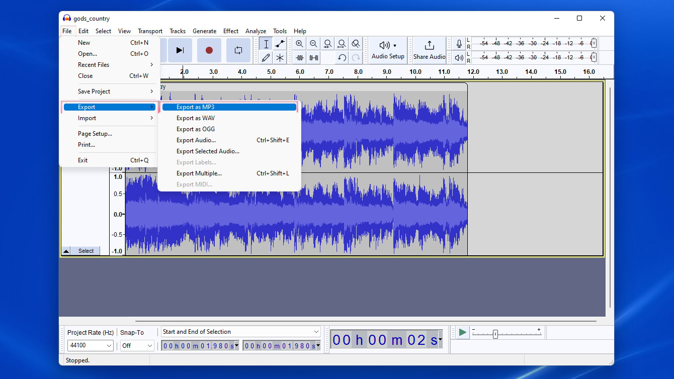Screen dimensions: 674x379
Task: Click the track Select button
Action: coord(86,251)
